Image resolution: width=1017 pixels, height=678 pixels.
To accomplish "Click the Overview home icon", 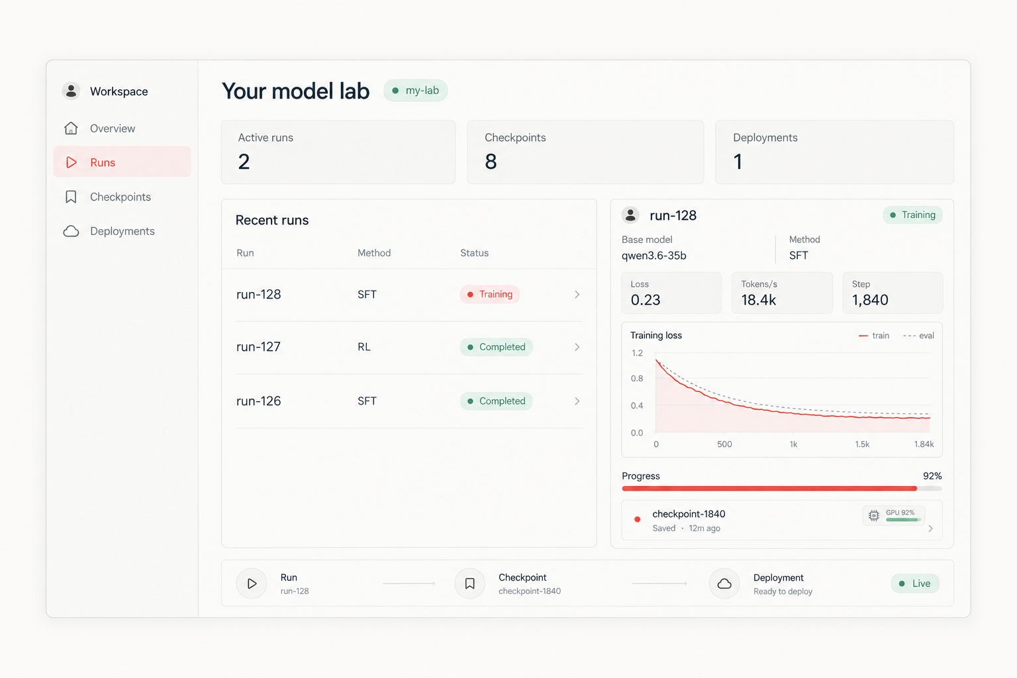I will [x=71, y=128].
